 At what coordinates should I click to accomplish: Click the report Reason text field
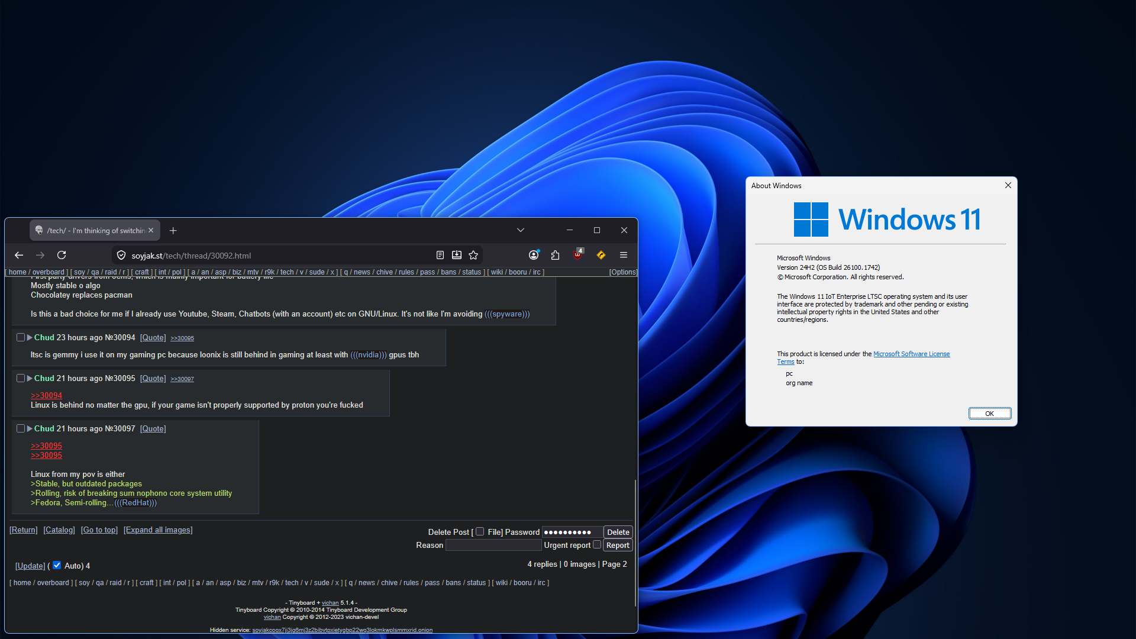[493, 545]
